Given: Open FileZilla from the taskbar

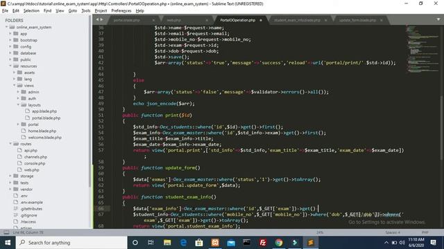Looking at the screenshot, I should (x=263, y=243).
